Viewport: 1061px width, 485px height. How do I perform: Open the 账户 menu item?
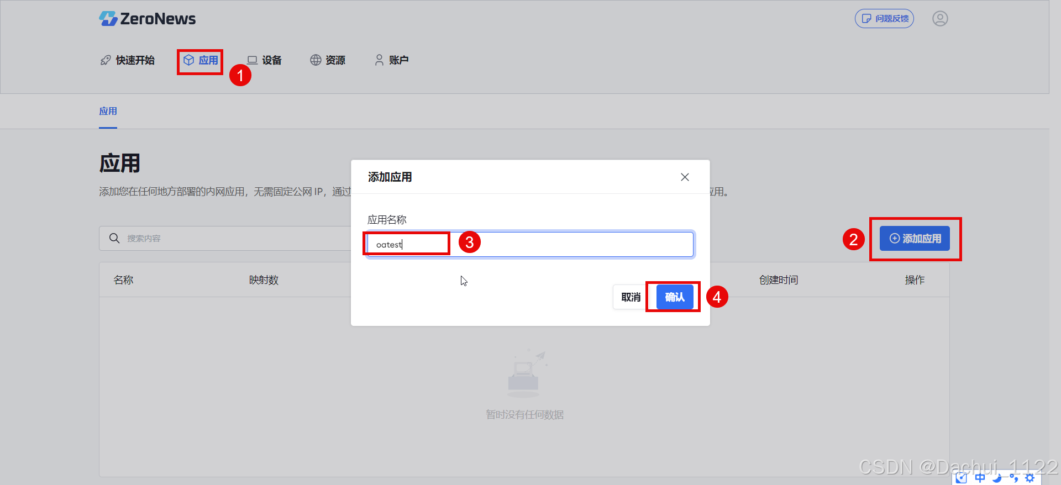[392, 60]
